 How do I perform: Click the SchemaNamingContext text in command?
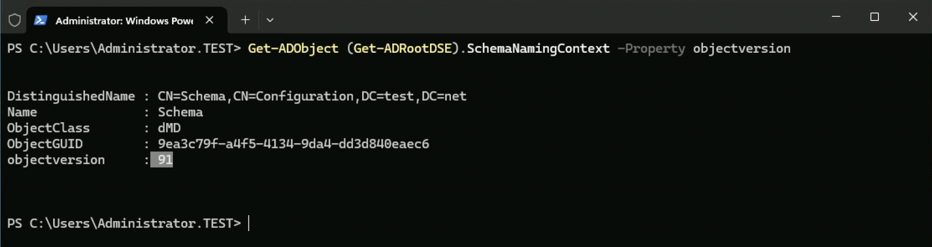pyautogui.click(x=538, y=48)
